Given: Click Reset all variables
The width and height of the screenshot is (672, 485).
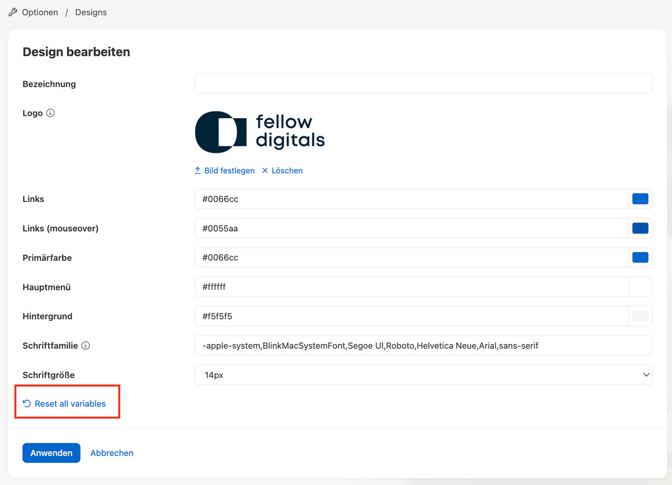Looking at the screenshot, I should click(70, 404).
